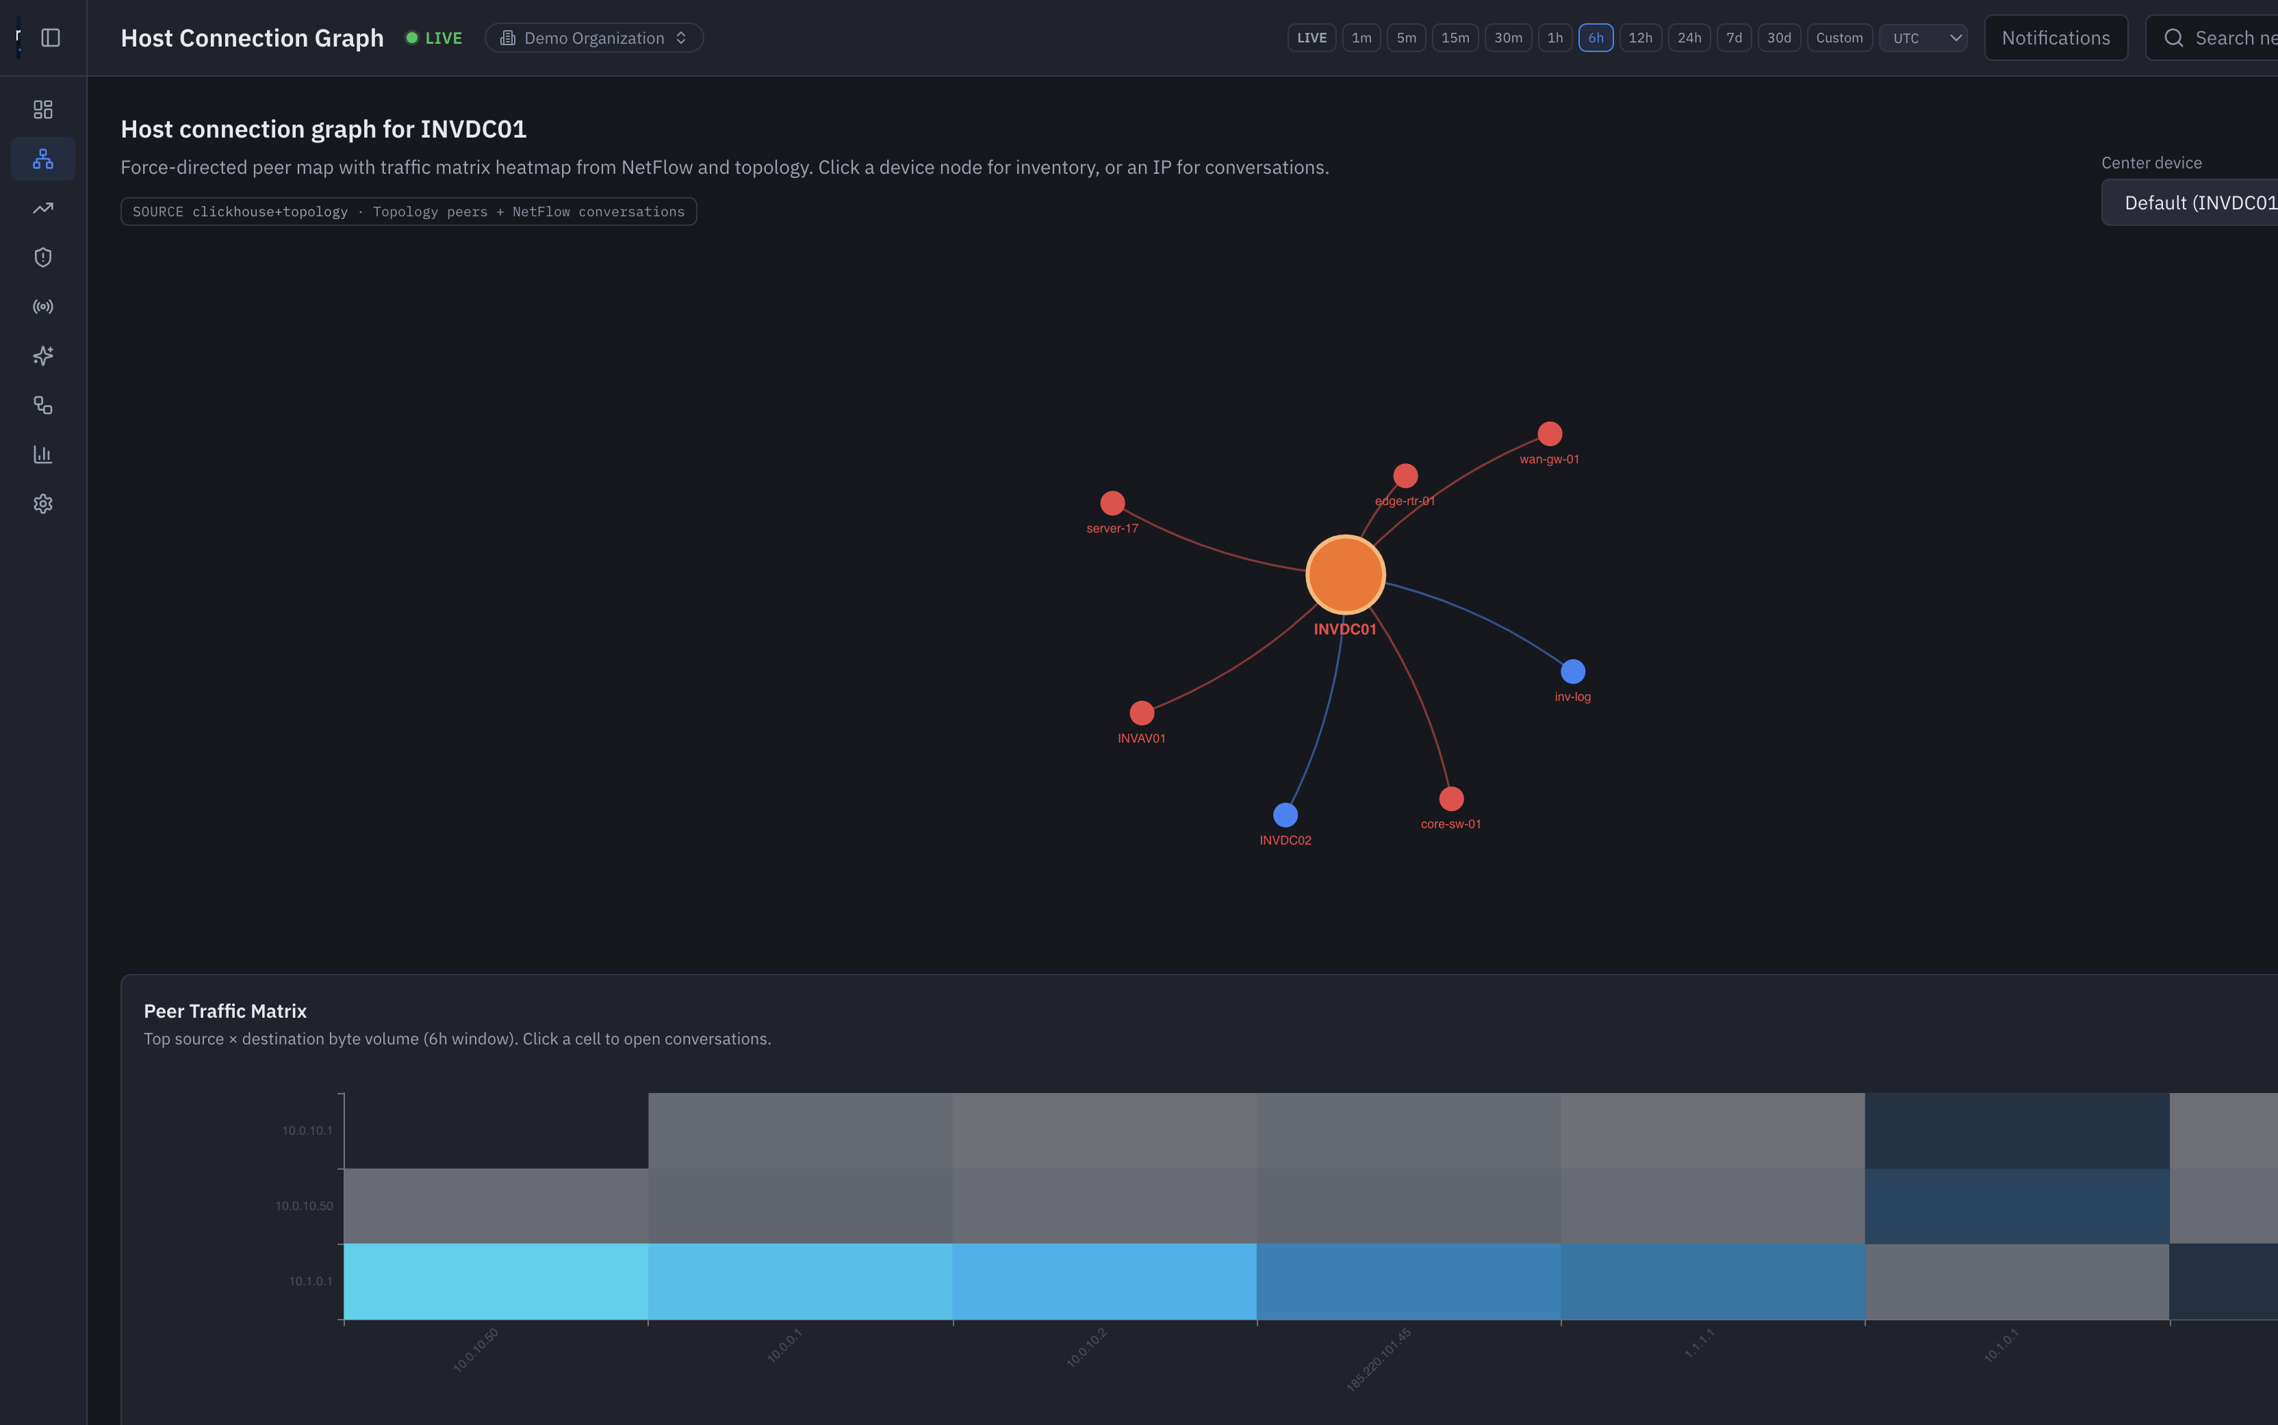Open the workflow nodes icon in sidebar

click(x=42, y=405)
